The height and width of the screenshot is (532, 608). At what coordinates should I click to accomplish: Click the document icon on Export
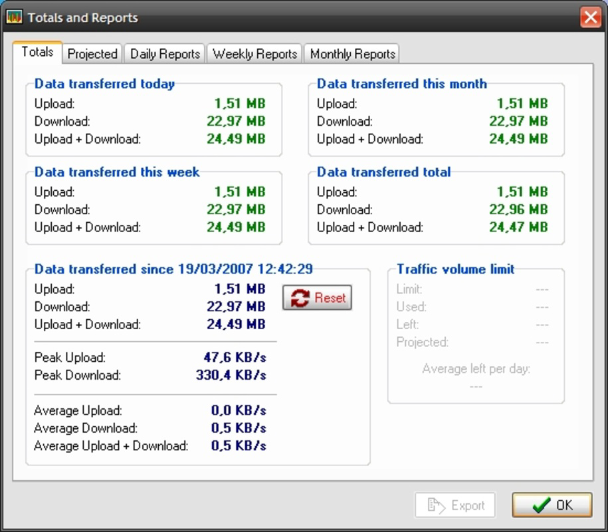coord(435,505)
